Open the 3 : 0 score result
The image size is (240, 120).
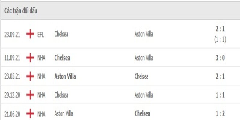220,58
